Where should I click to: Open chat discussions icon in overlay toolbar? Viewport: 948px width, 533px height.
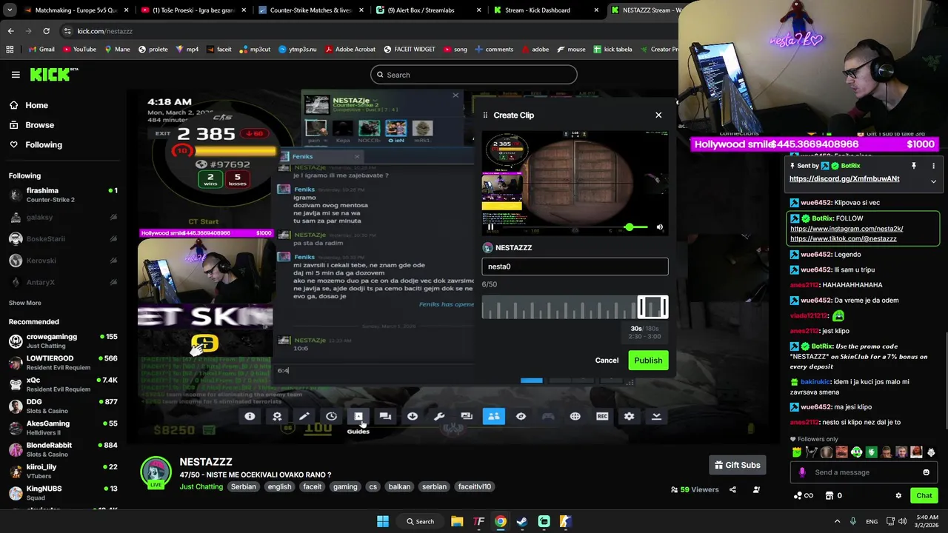tap(385, 416)
